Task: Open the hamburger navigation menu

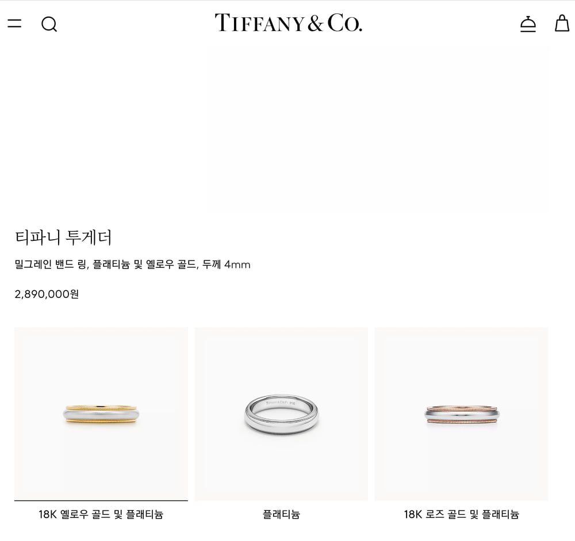Action: pyautogui.click(x=14, y=24)
